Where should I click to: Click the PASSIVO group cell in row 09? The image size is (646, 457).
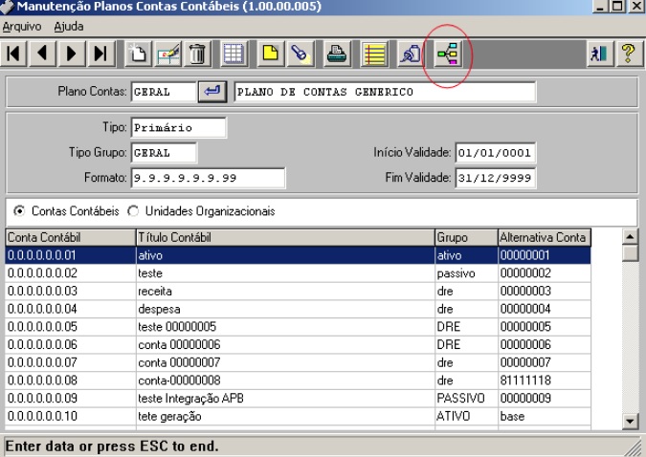[466, 398]
